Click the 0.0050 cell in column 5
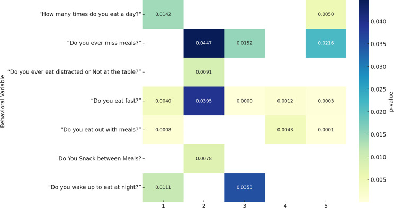This screenshot has width=394, height=208. pyautogui.click(x=326, y=14)
